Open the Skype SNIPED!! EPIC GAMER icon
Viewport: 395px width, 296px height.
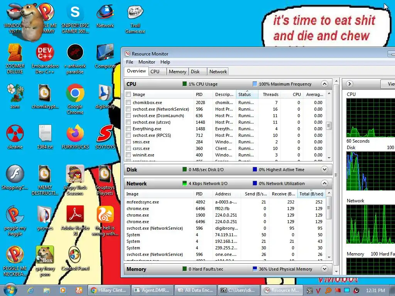75,20
